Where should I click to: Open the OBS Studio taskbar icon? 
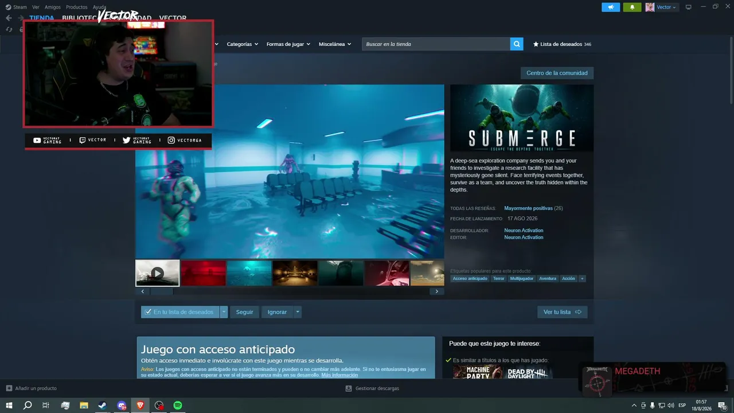159,406
